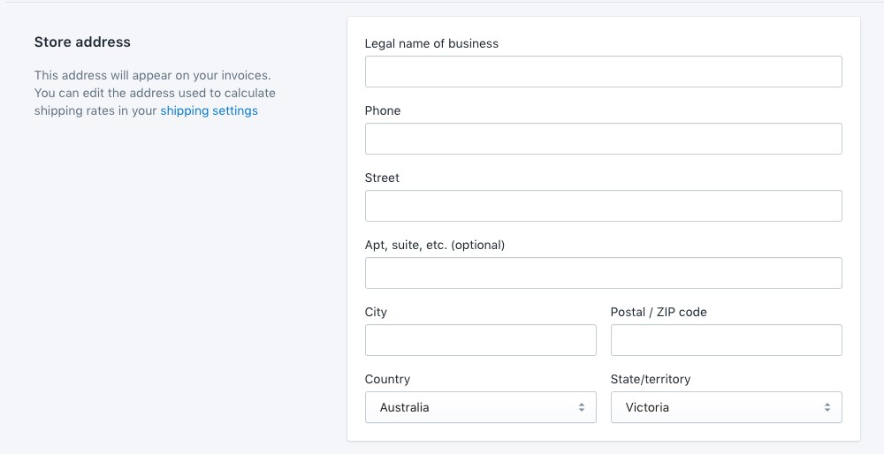Click the "Legal name of business" label text

(x=431, y=43)
